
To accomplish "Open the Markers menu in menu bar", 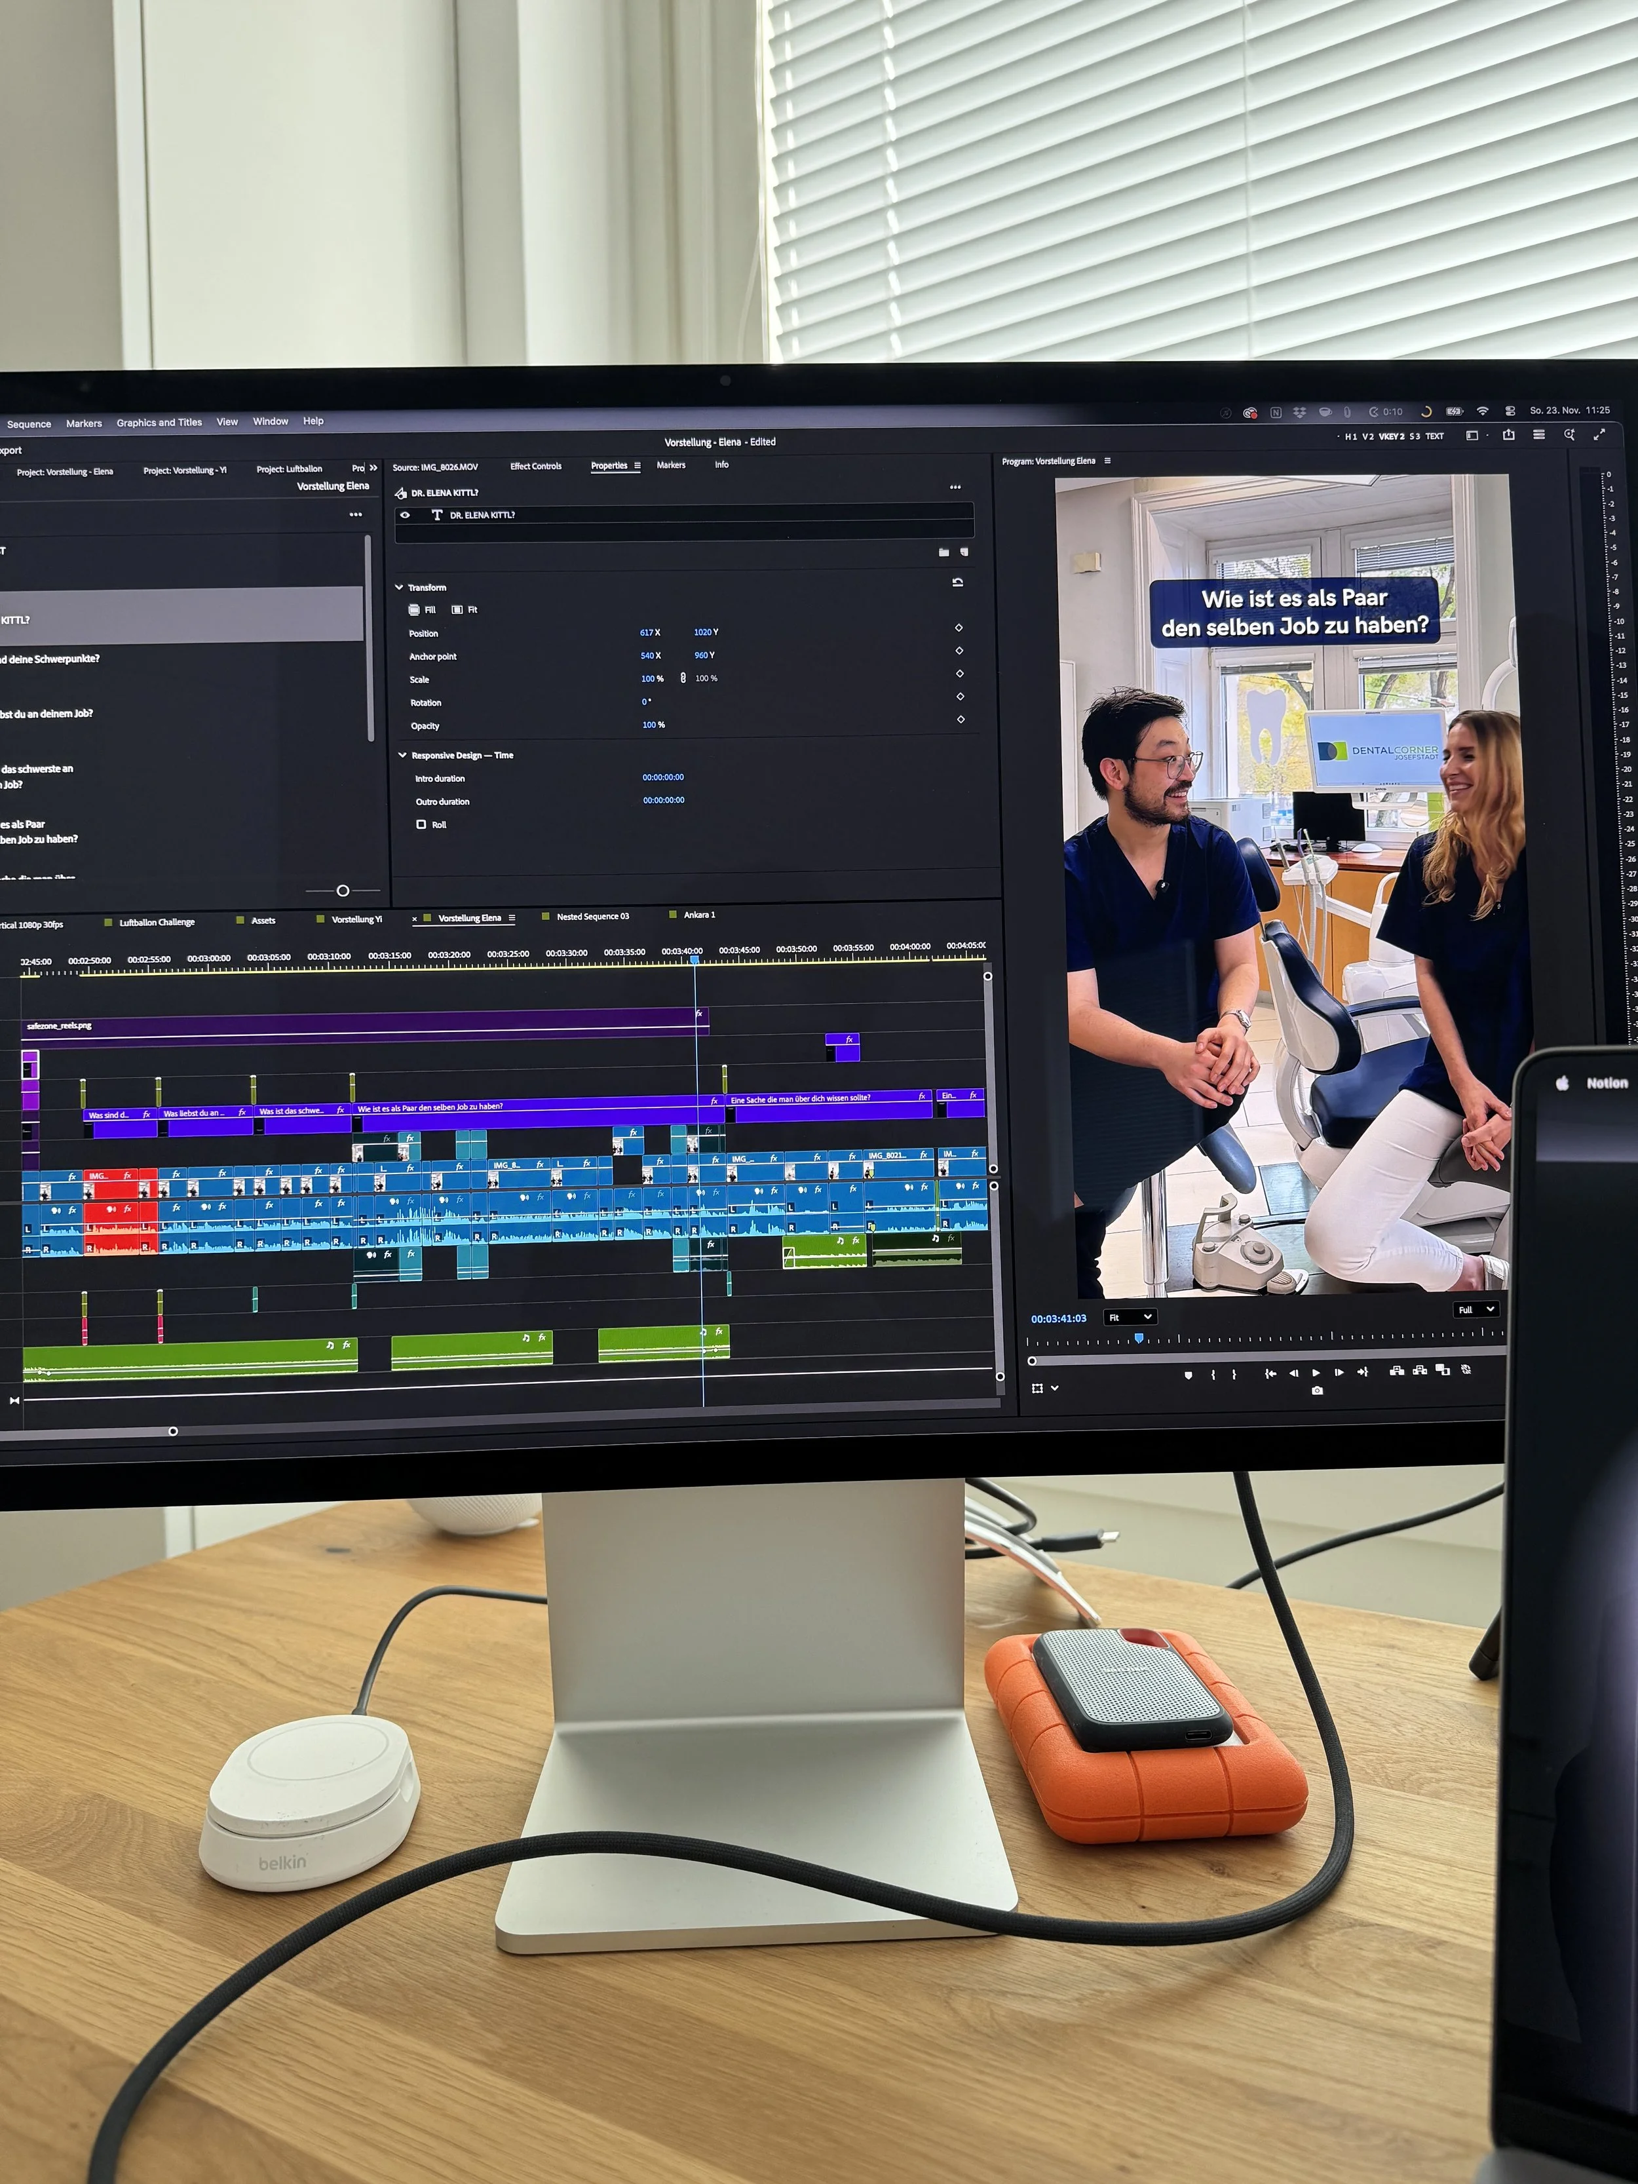I will click(x=84, y=423).
